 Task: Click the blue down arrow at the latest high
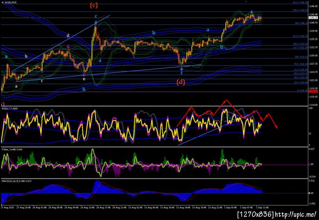[251, 12]
